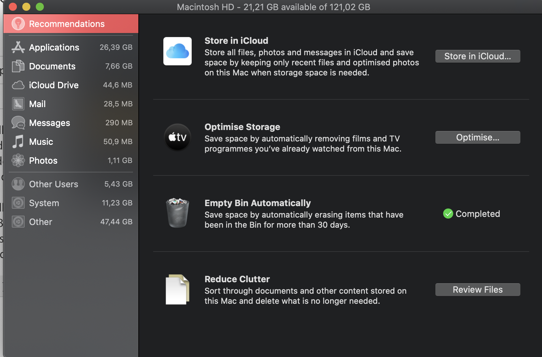Click the 7,66 GB Documents size

pos(118,66)
